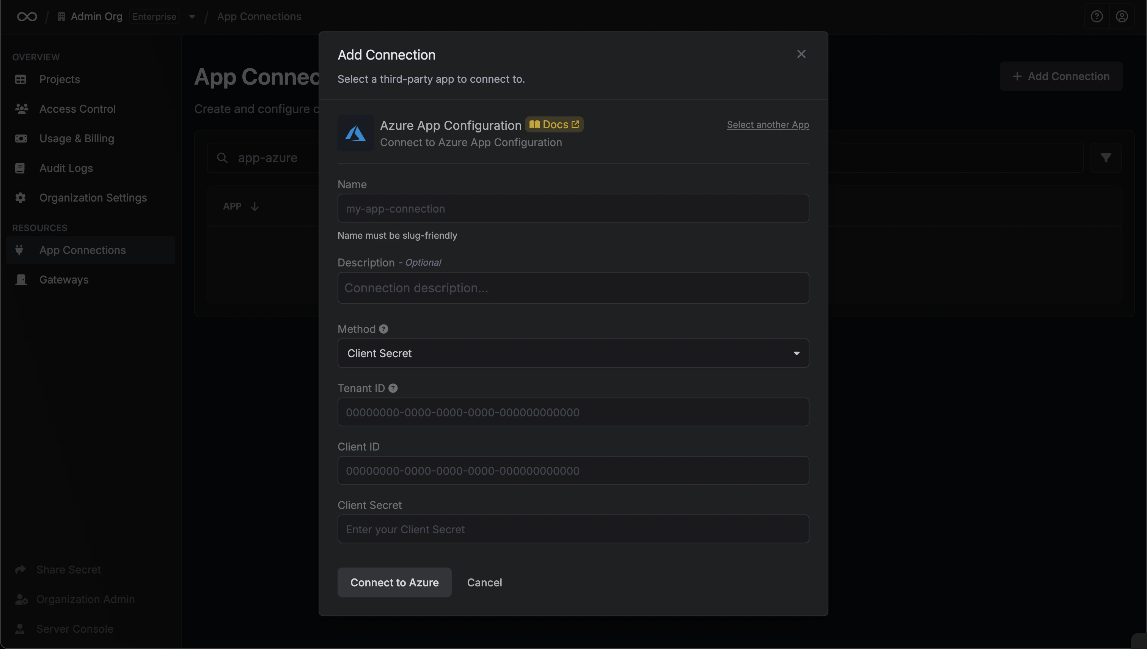1147x649 pixels.
Task: Click the Cancel button
Action: click(484, 582)
